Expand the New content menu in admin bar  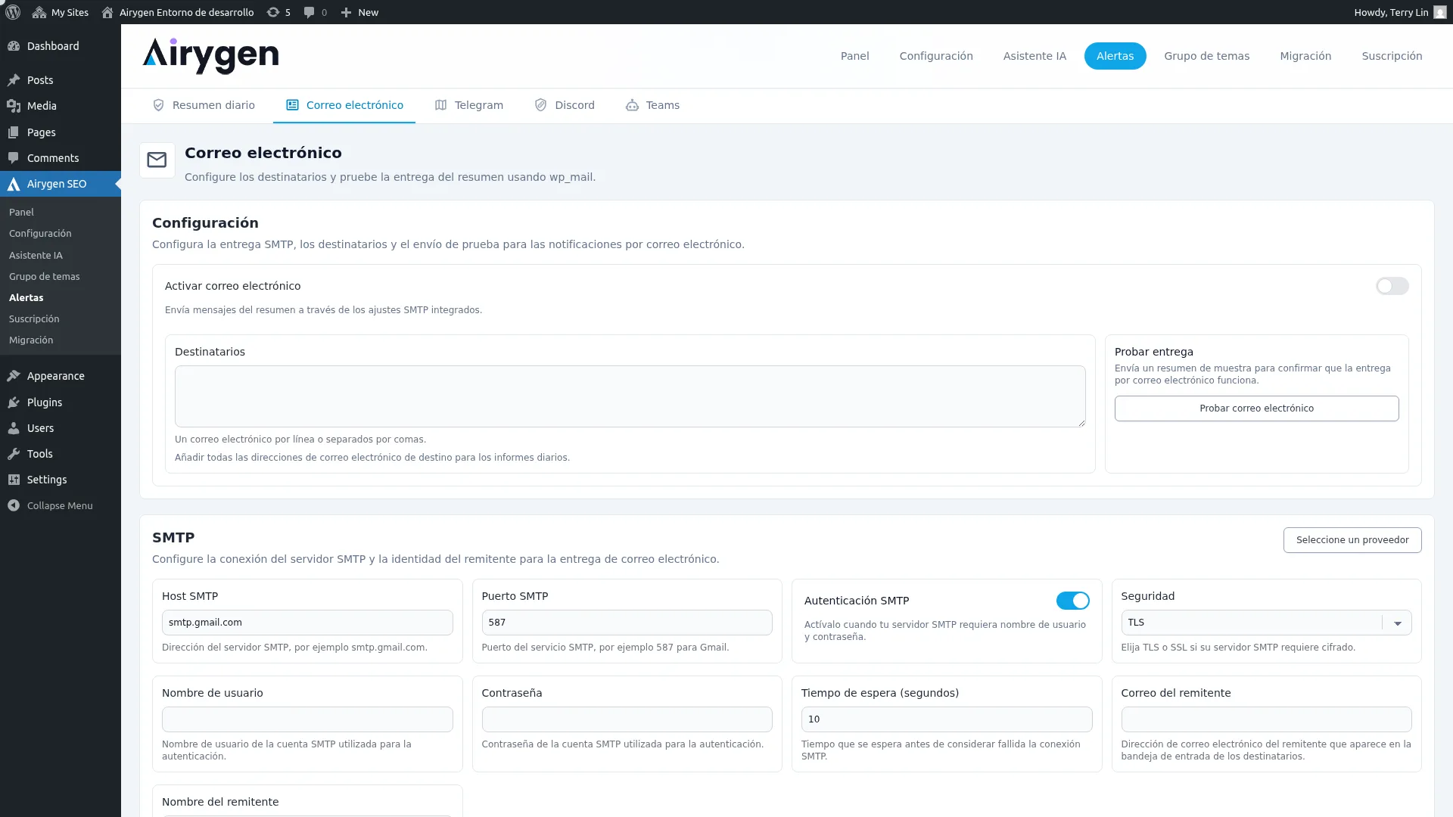tap(359, 12)
